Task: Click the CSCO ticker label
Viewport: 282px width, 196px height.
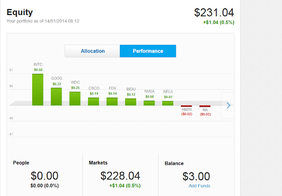Action: tap(94, 88)
